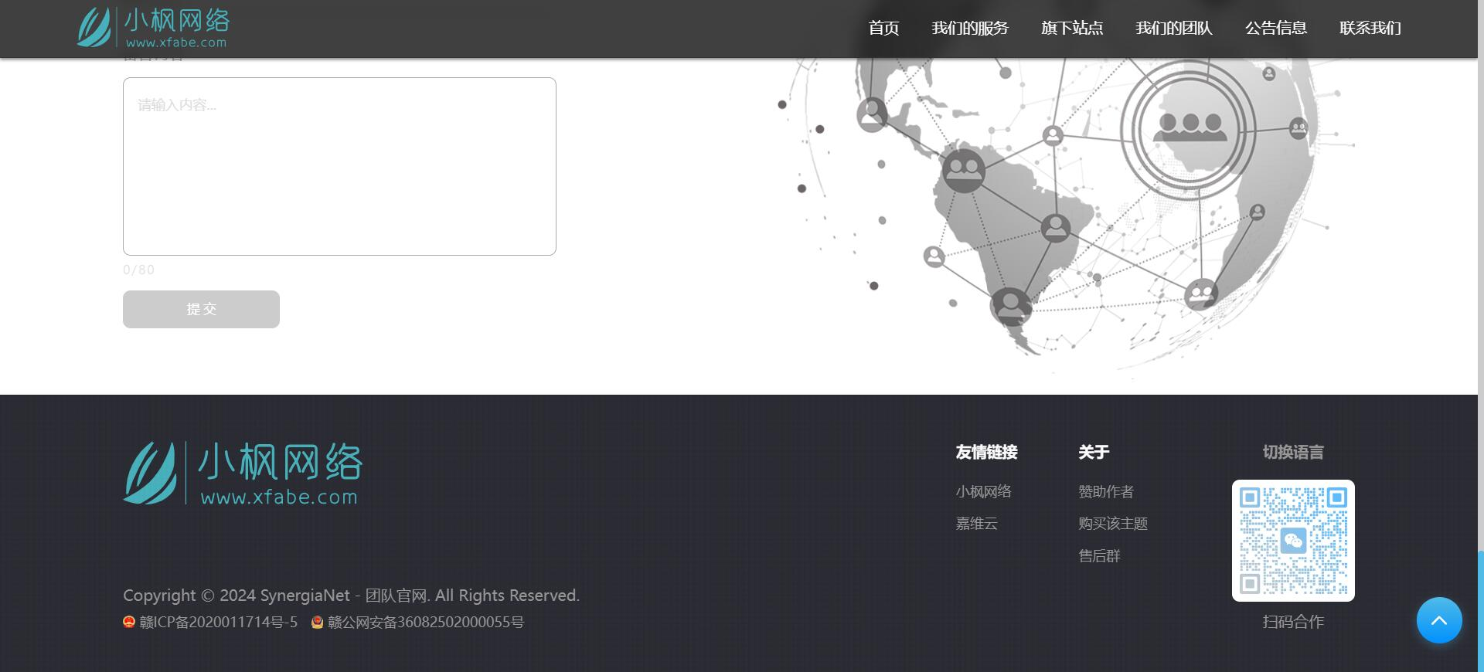
Task: Follow the 购买该主题 link
Action: pos(1112,524)
